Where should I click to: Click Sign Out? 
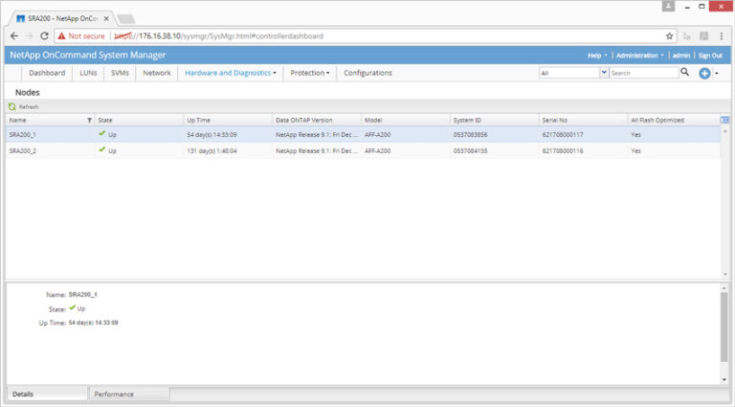pos(710,56)
